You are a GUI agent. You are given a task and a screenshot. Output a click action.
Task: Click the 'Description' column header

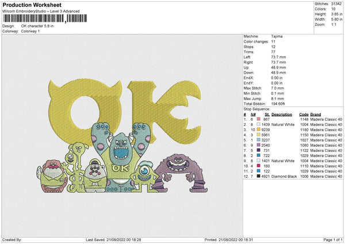(x=282, y=115)
